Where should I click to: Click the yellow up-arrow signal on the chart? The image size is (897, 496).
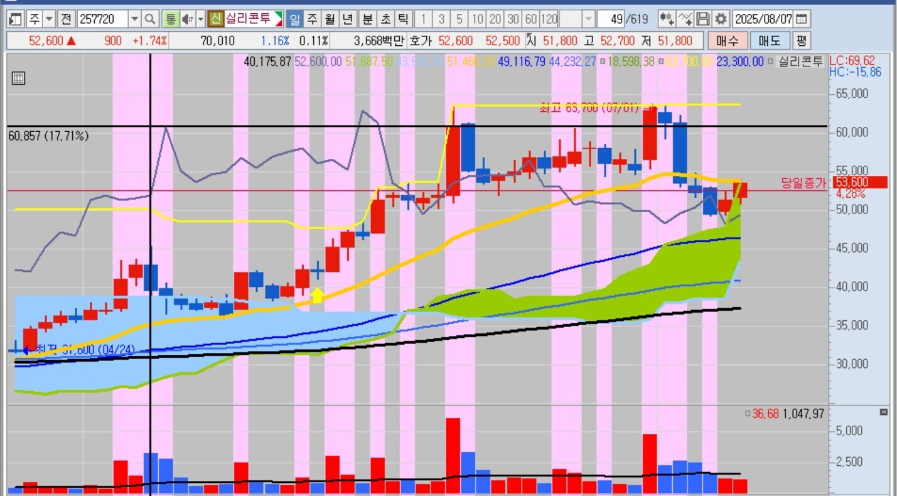(318, 295)
